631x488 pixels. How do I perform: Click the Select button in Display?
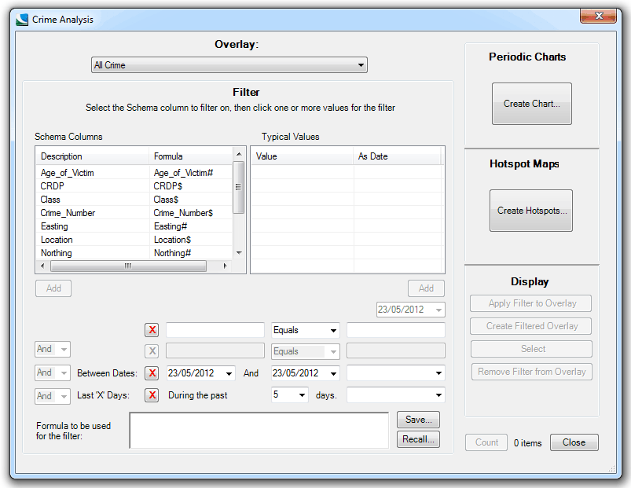point(532,349)
